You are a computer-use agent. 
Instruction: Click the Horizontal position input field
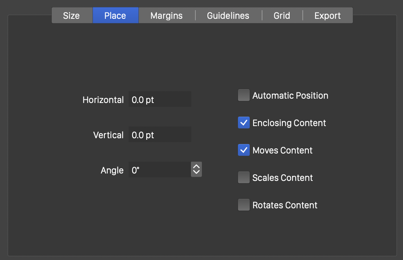coord(160,99)
